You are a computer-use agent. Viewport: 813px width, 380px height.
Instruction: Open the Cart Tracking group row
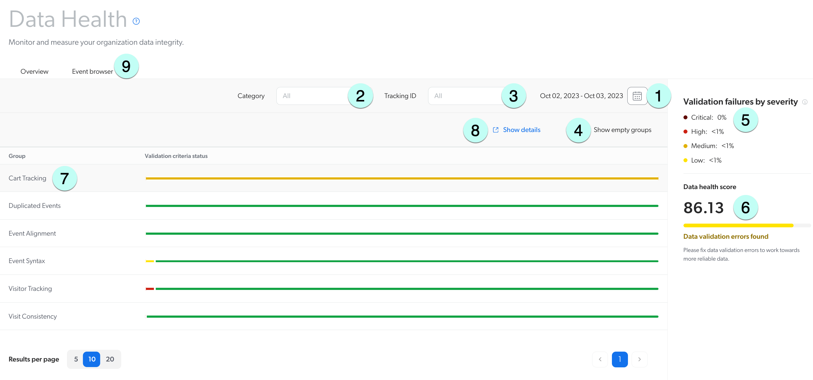tap(334, 178)
